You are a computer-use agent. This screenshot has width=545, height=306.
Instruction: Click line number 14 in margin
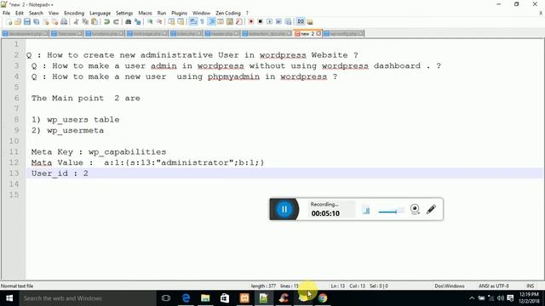[14, 184]
